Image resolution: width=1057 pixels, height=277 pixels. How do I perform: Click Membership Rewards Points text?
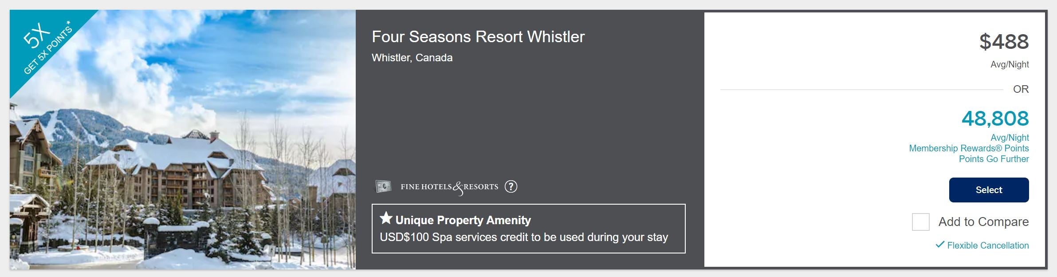[x=969, y=148]
